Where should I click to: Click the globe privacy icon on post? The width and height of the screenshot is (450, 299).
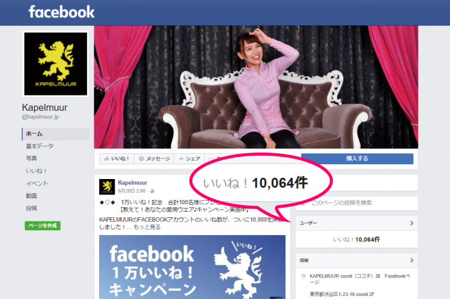152,191
